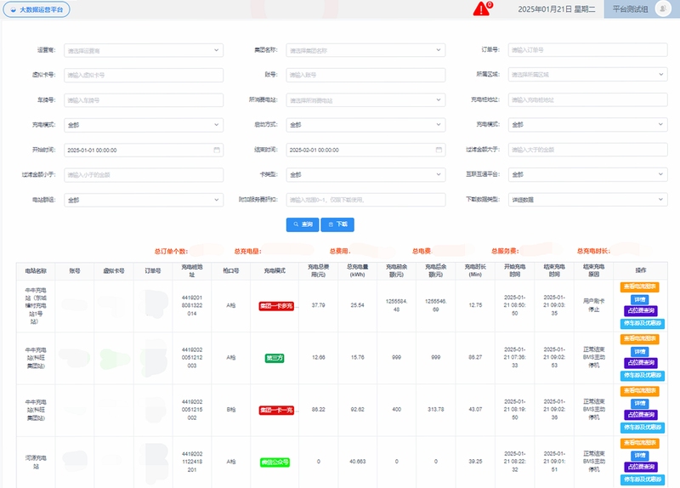This screenshot has width=680, height=488.
Task: Click the 充电时长(Min) column header
Action: pos(475,270)
